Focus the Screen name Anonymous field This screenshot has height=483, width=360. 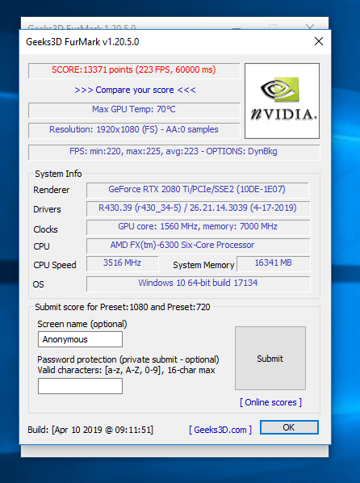coord(80,339)
